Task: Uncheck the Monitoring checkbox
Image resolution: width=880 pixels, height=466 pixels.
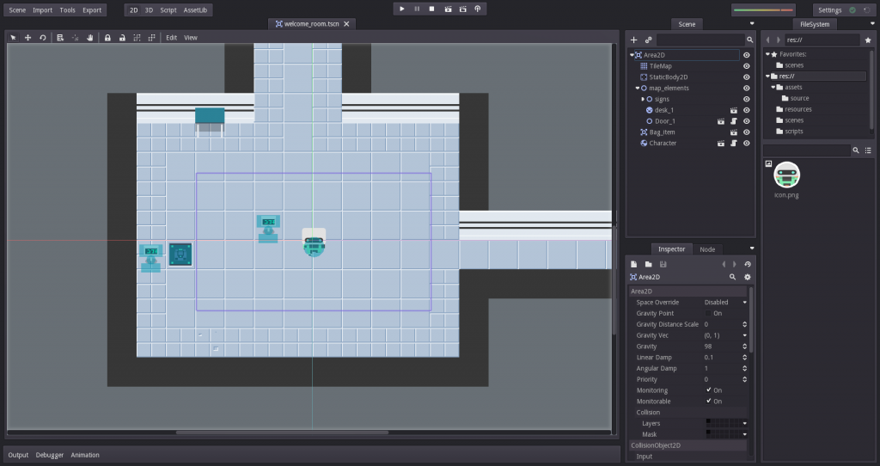Action: (x=708, y=390)
